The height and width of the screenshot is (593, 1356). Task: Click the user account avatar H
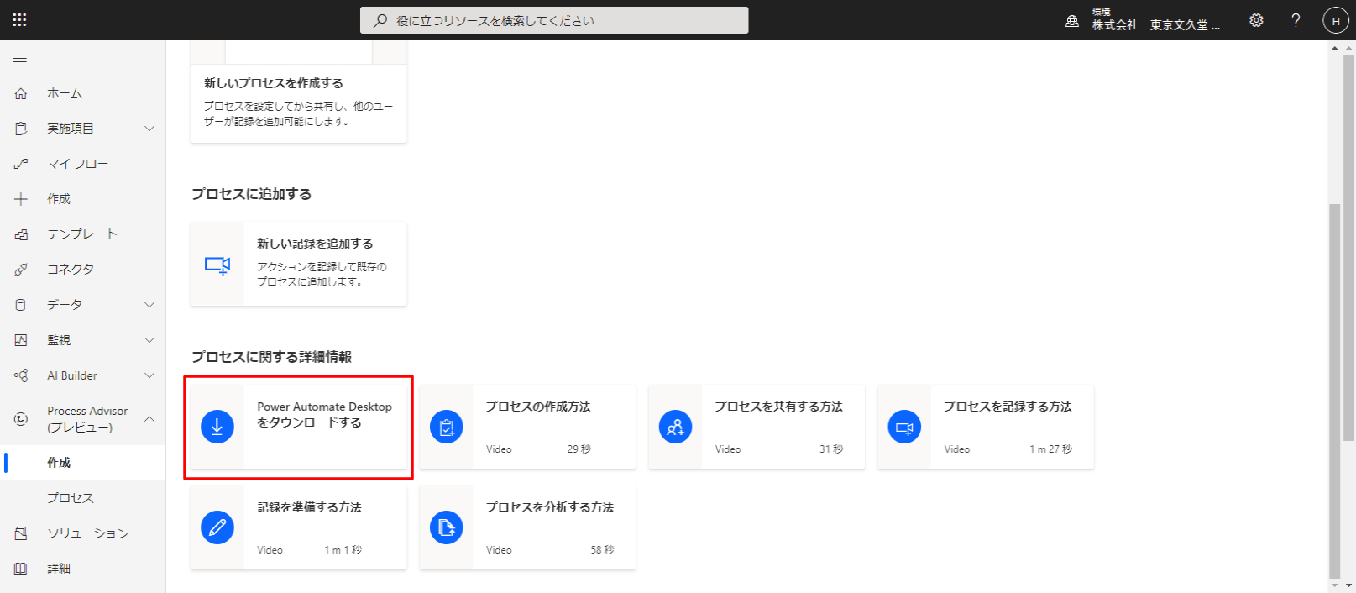point(1335,21)
